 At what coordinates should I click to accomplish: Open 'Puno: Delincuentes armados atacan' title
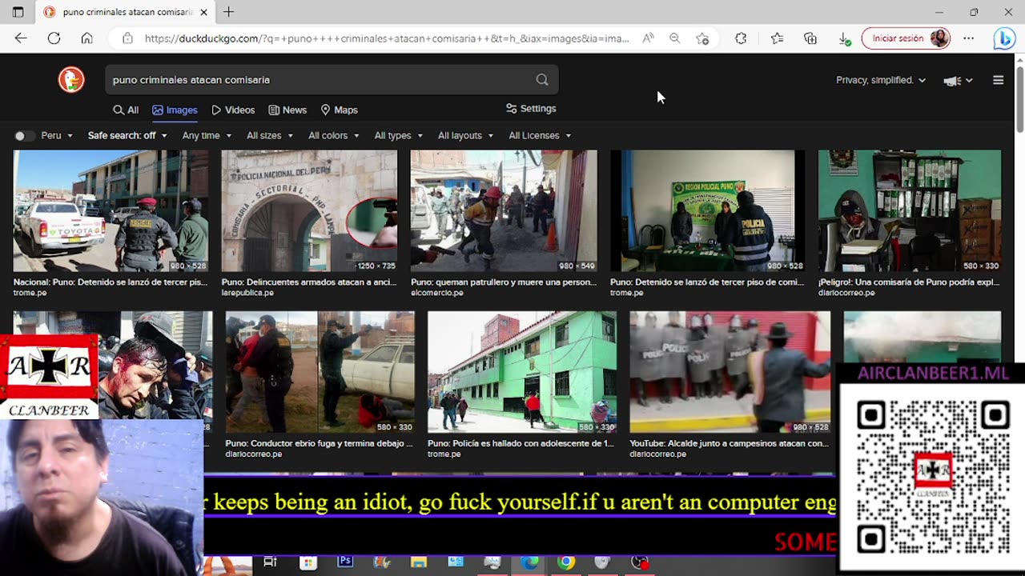(x=309, y=282)
